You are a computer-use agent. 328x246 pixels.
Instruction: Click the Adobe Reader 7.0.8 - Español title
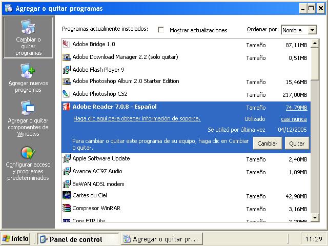(114, 107)
